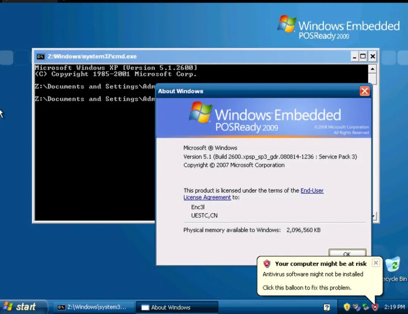This screenshot has height=314, width=408.
Task: Click the help question mark icon in taskbar
Action: coord(326,308)
